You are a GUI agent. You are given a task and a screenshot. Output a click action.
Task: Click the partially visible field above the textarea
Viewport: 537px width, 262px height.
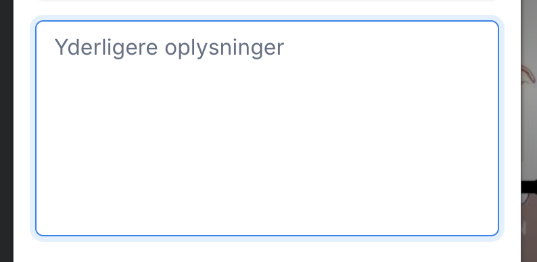tap(267, 2)
